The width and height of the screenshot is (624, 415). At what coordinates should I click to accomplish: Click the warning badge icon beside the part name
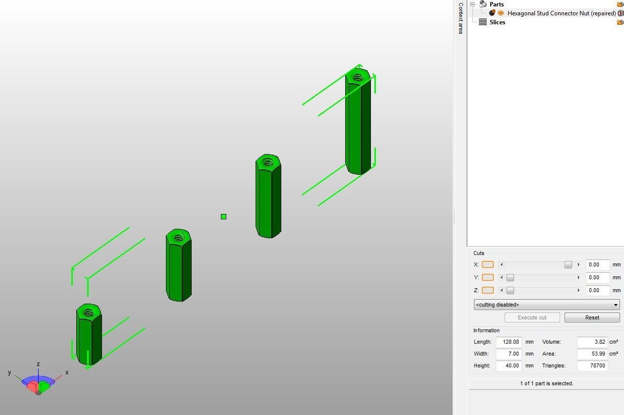click(621, 13)
